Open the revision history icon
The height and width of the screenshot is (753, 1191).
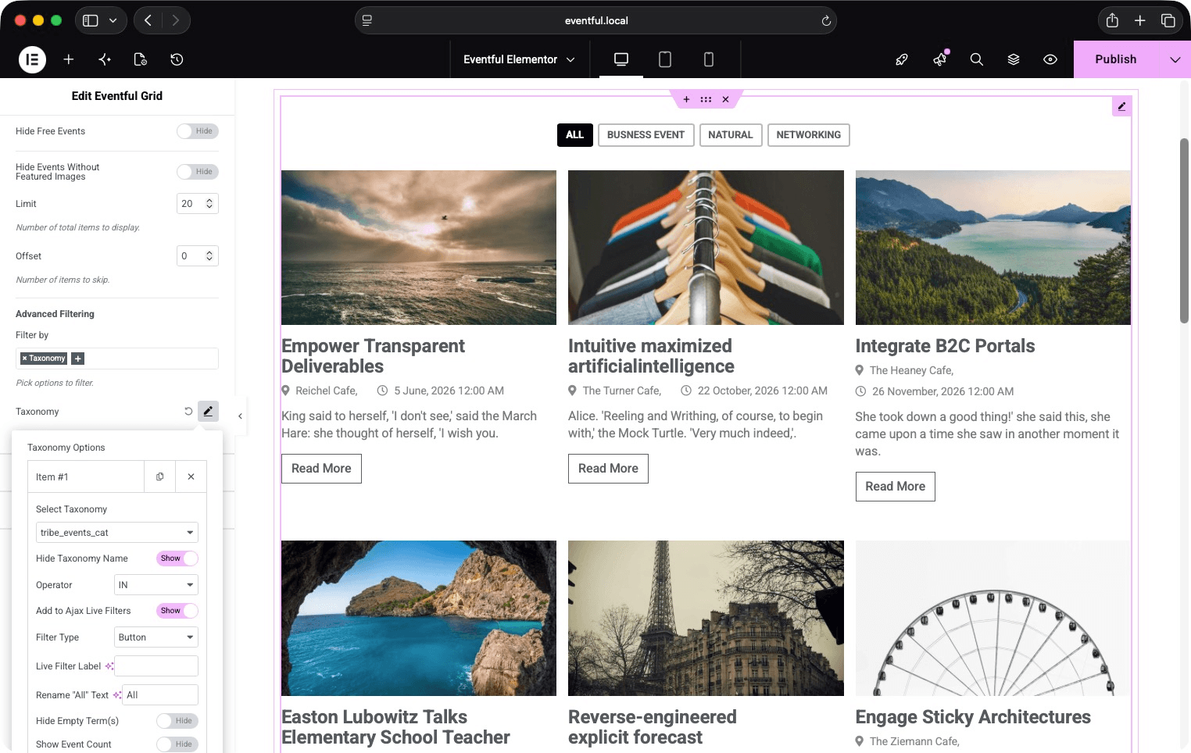pos(177,59)
